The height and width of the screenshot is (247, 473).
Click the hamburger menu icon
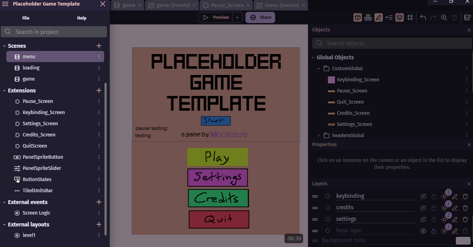coord(5,4)
